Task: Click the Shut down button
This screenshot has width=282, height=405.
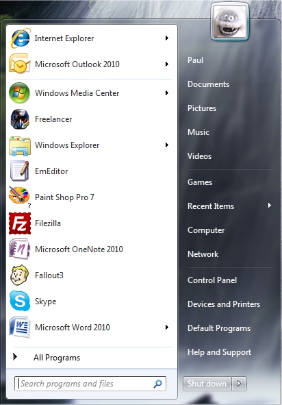Action: click(x=207, y=384)
